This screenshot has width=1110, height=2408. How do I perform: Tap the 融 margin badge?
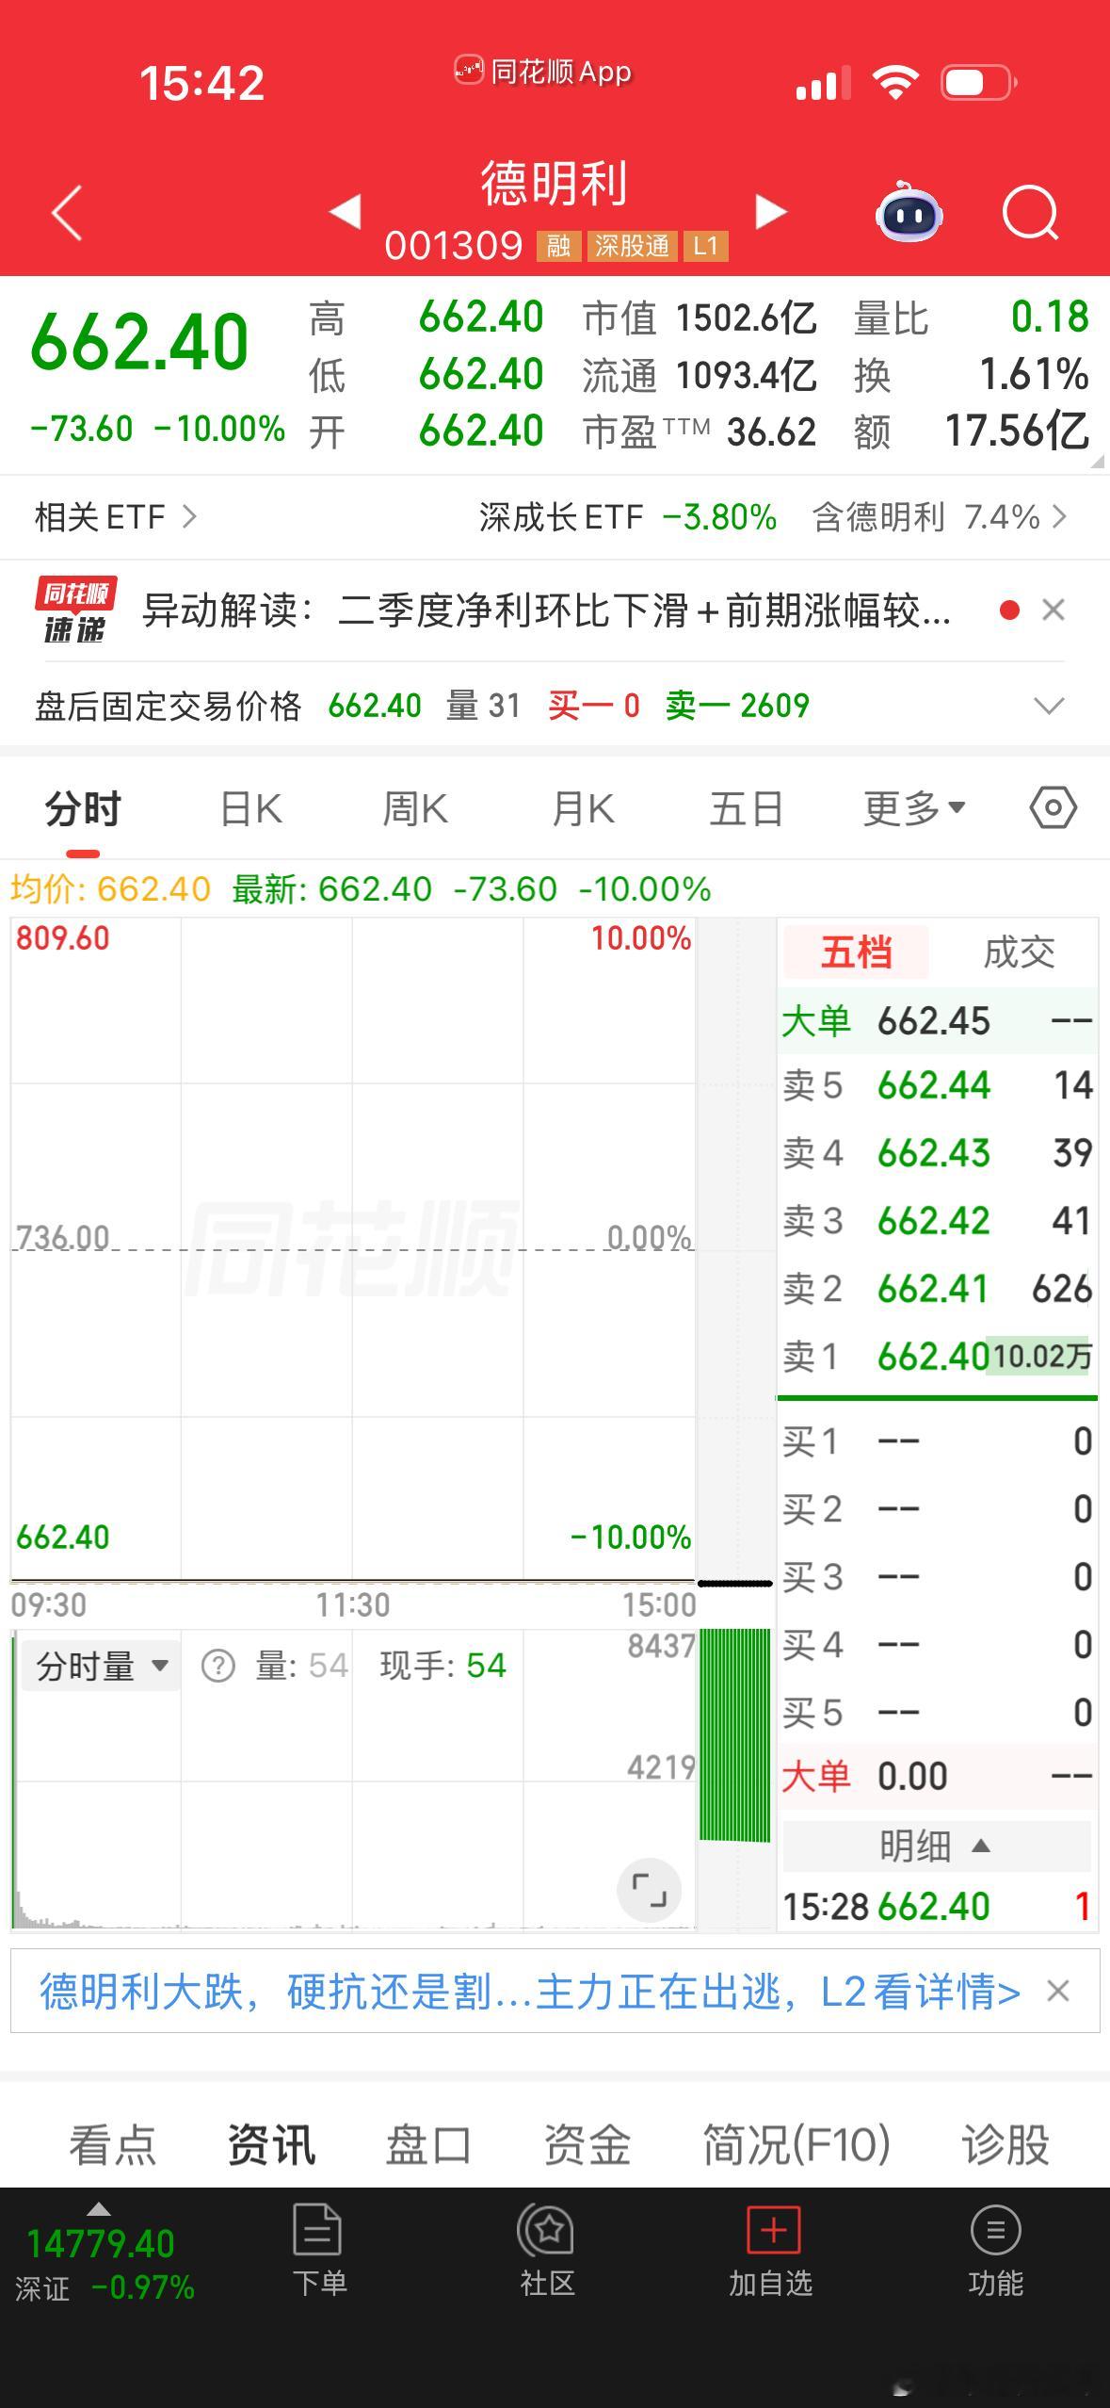click(558, 246)
